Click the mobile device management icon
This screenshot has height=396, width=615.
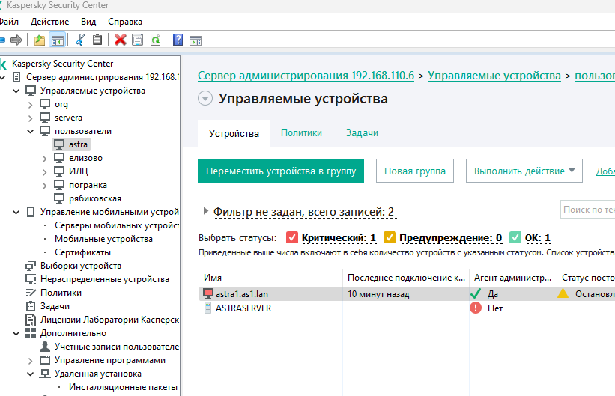[31, 212]
